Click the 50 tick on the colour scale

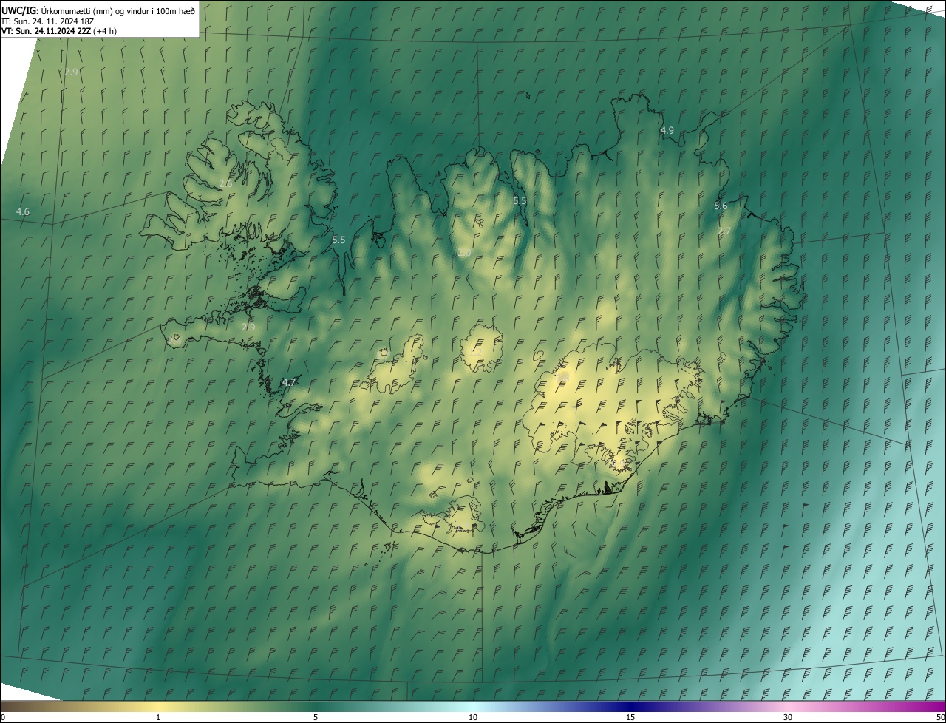(x=940, y=717)
